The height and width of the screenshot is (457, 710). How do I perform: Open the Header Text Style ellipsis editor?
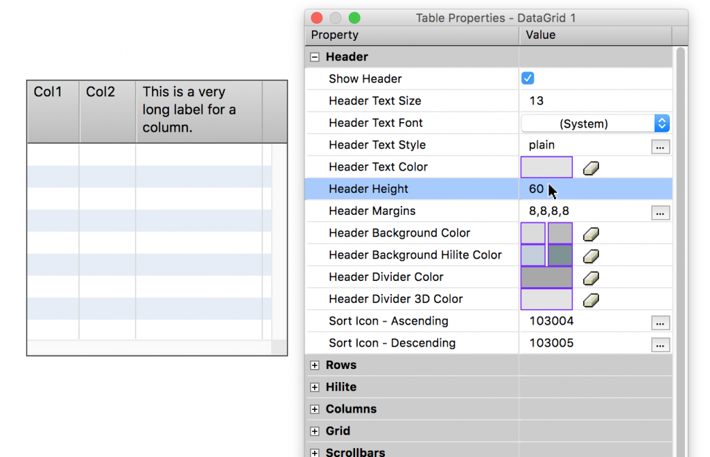pos(660,146)
